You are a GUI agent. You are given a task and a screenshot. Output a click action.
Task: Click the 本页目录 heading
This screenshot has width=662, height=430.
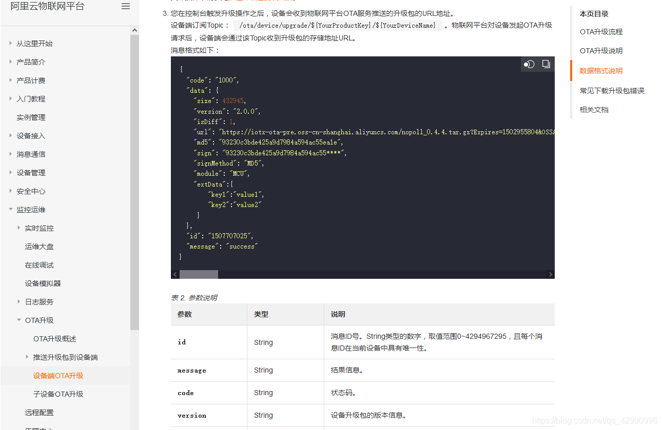(594, 14)
